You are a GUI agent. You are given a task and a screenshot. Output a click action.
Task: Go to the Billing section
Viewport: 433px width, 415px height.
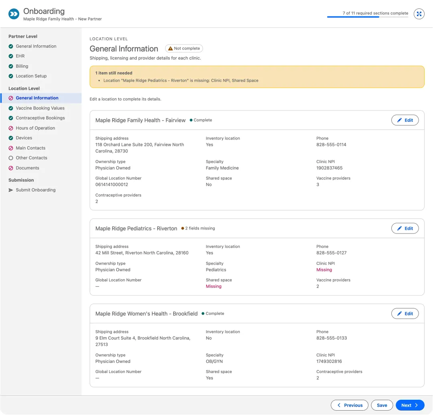(x=41, y=66)
